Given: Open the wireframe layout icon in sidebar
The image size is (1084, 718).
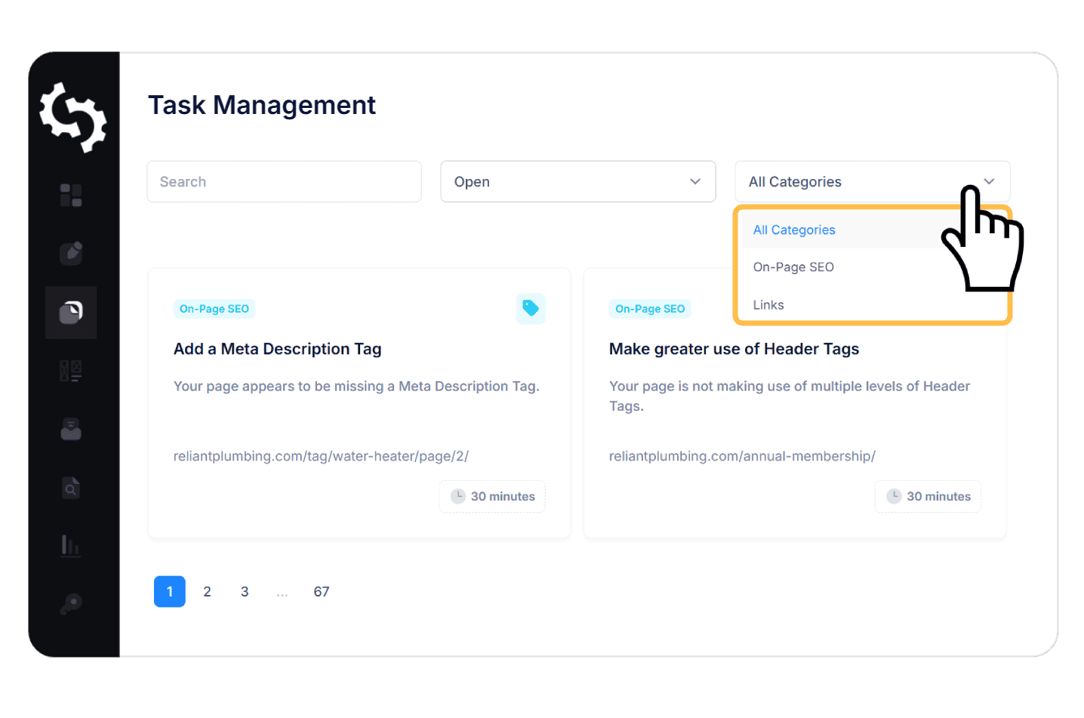Looking at the screenshot, I should [71, 371].
